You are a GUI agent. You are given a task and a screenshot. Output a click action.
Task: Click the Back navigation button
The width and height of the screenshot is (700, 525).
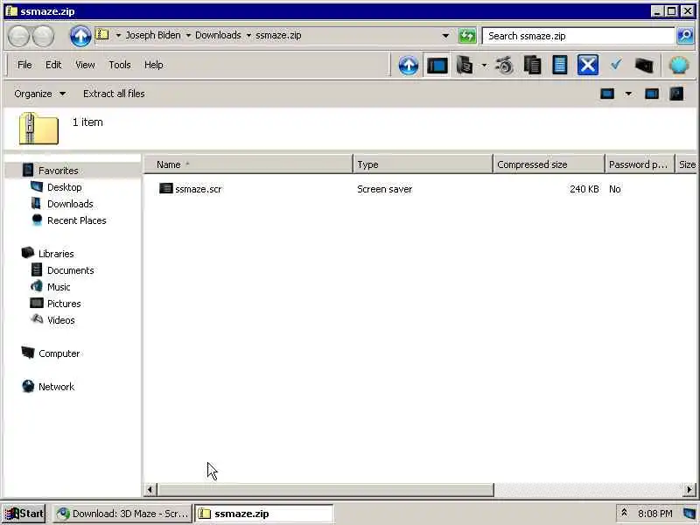19,36
